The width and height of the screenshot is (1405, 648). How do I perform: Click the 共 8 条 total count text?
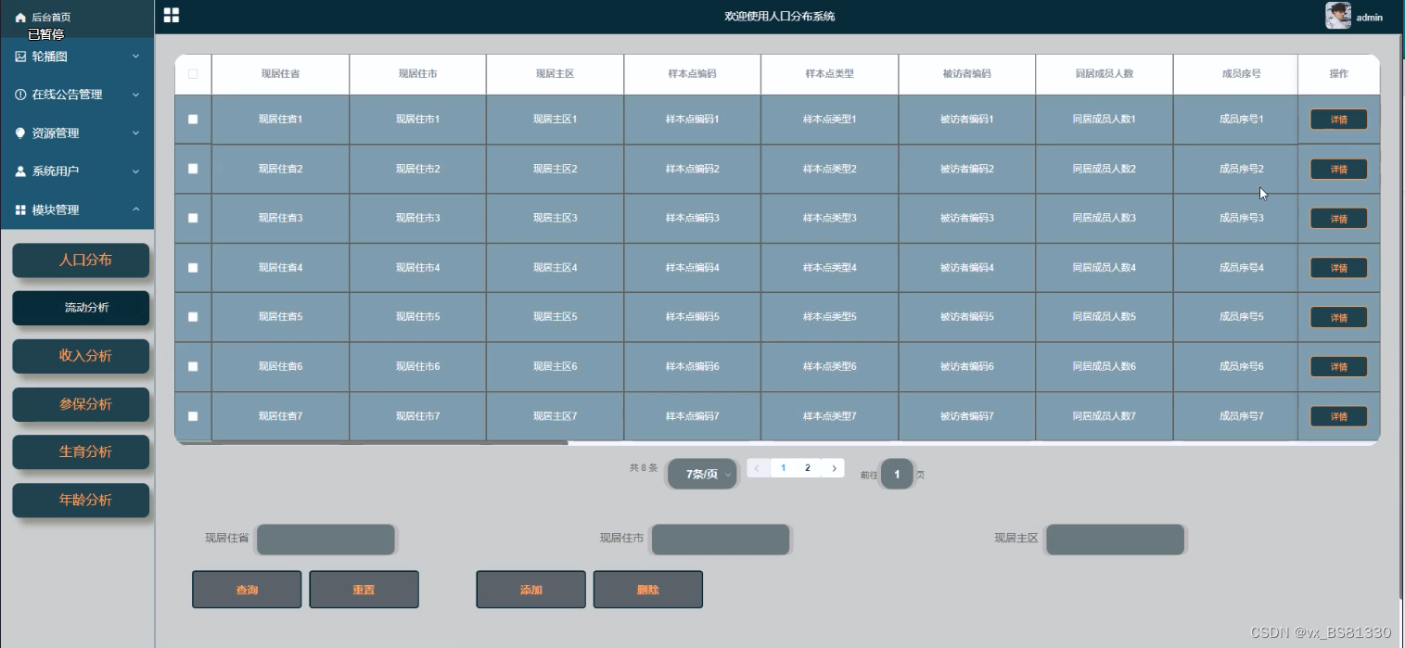(644, 468)
